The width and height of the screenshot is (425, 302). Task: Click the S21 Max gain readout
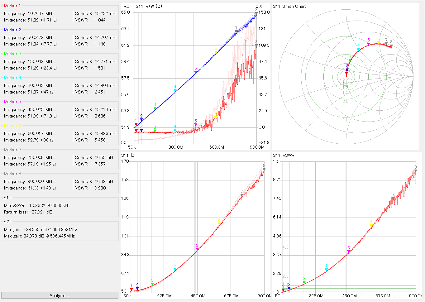pyautogui.click(x=39, y=236)
